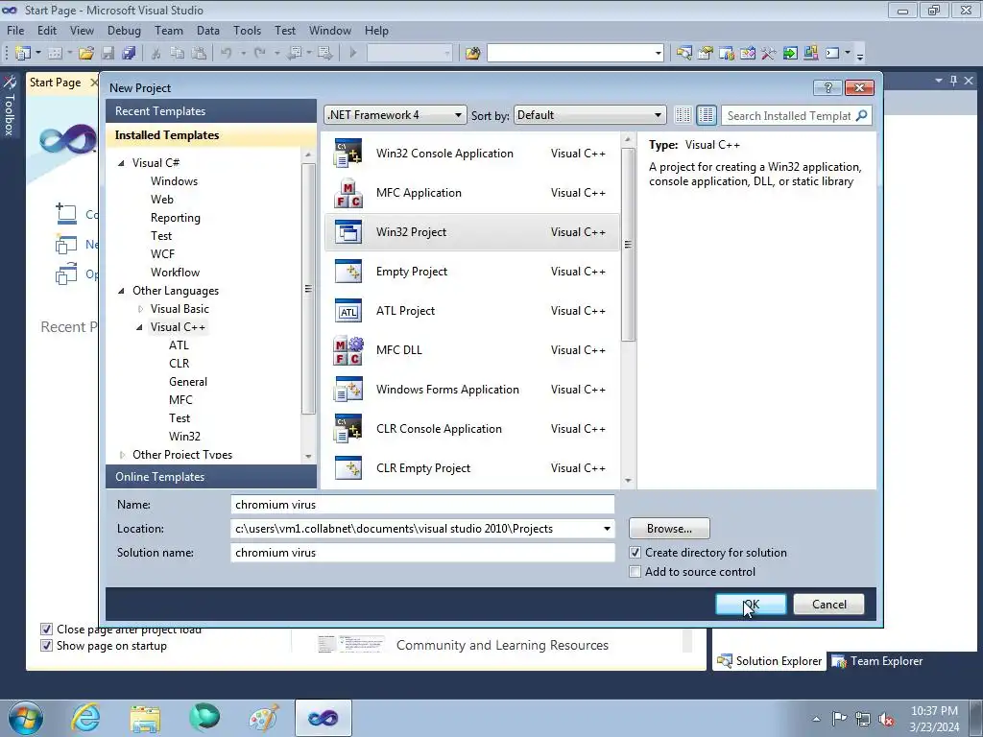Click the Undo toolbar icon
The image size is (983, 737).
click(x=227, y=54)
